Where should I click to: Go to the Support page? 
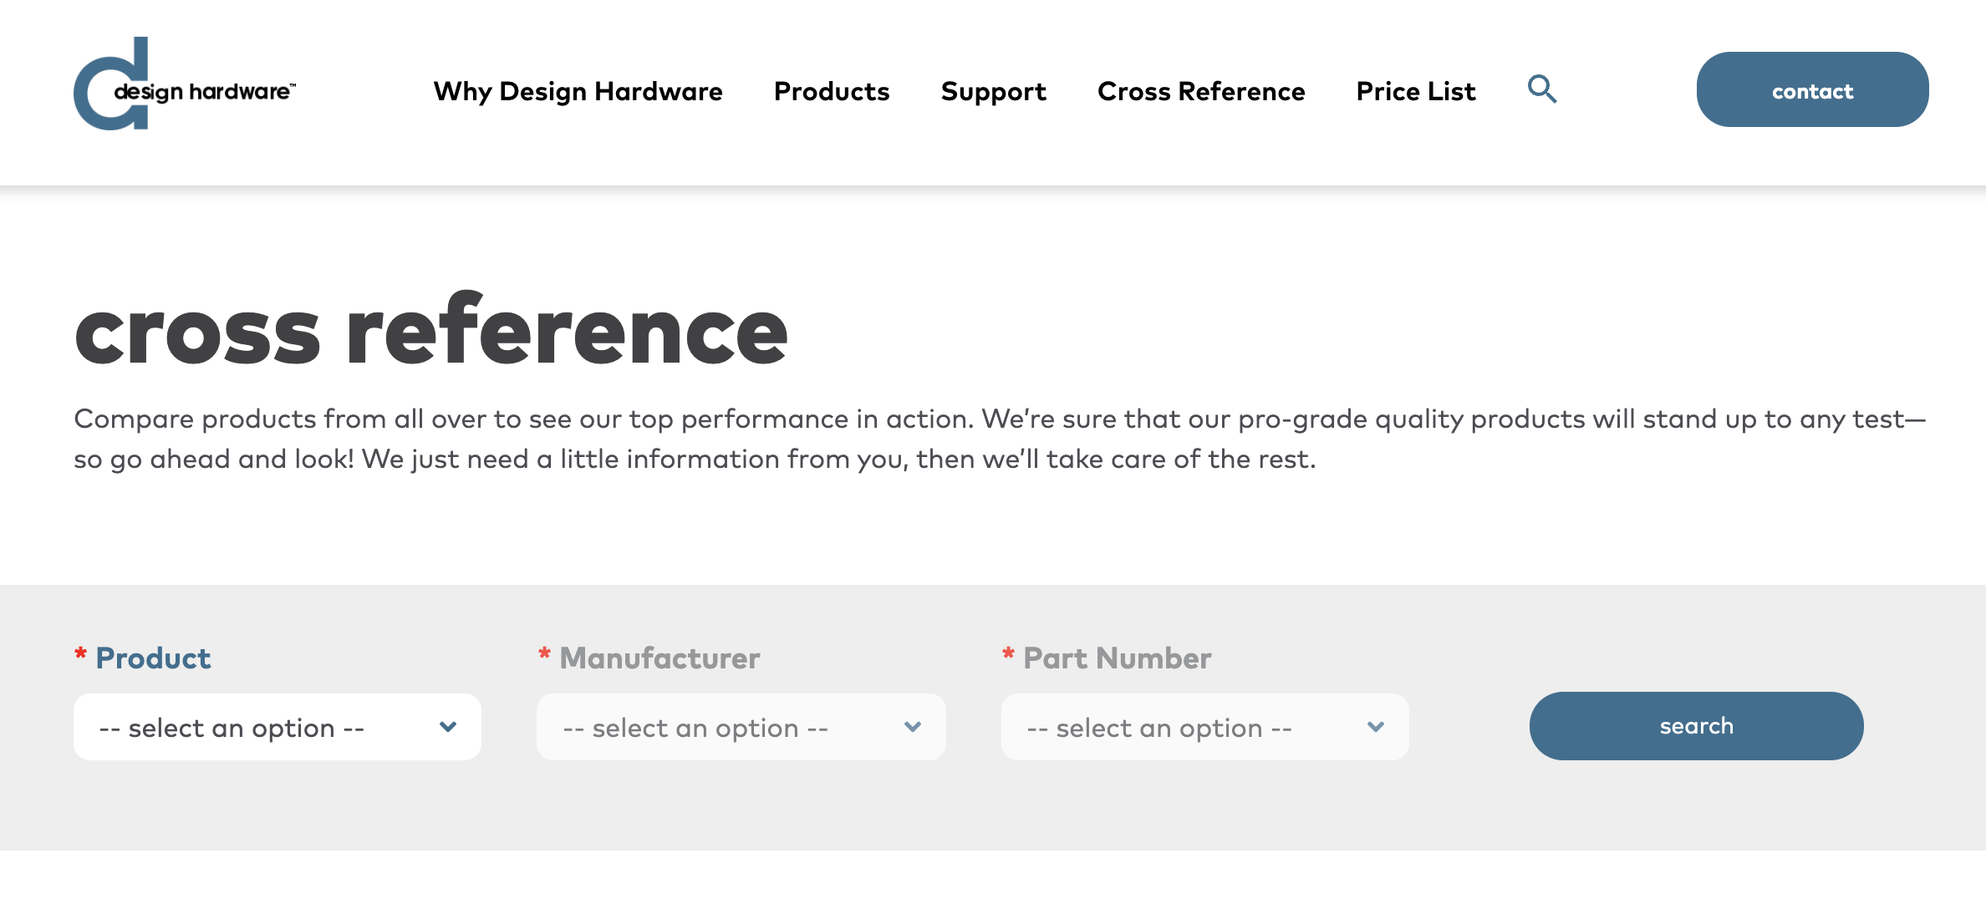pyautogui.click(x=994, y=91)
